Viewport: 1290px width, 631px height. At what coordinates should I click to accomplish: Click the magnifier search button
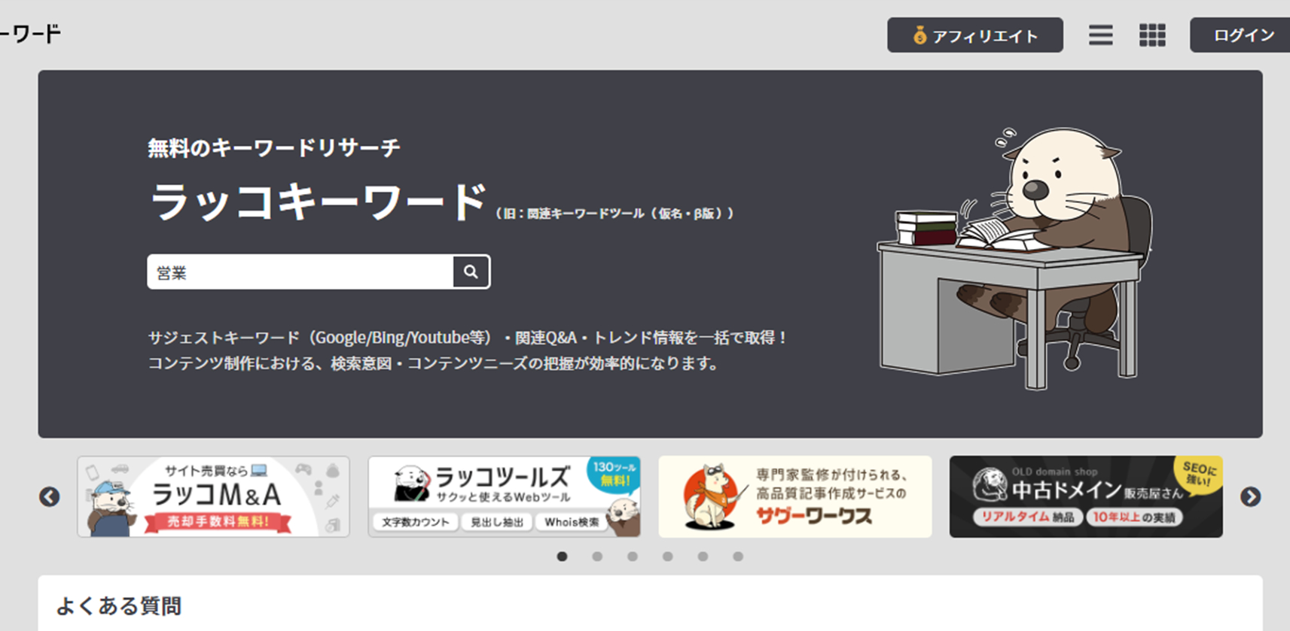pyautogui.click(x=471, y=272)
